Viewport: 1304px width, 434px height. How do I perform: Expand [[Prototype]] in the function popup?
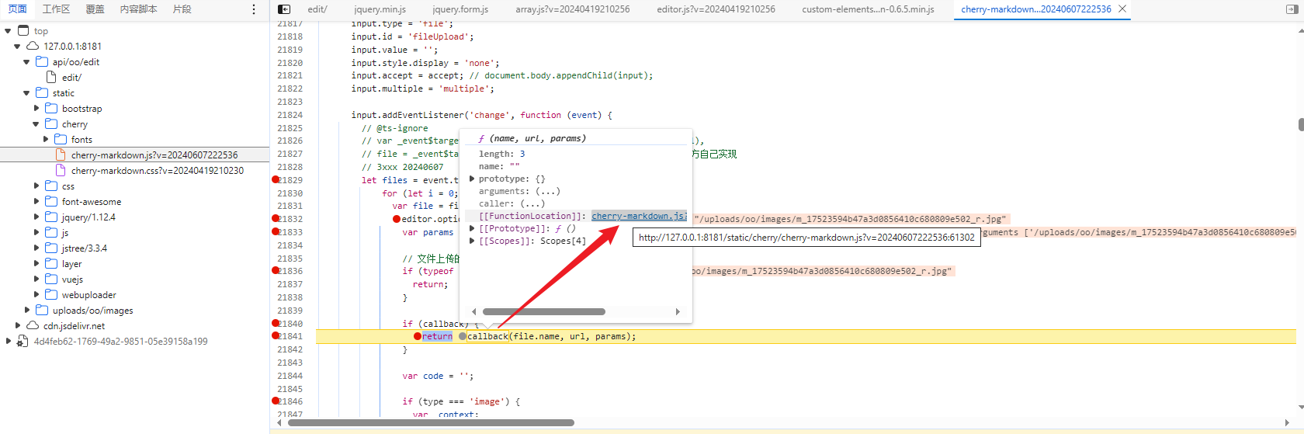[472, 228]
